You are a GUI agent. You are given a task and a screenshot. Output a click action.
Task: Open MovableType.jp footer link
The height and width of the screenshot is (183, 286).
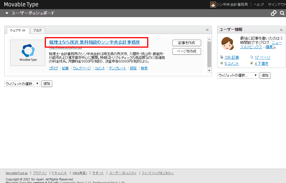pos(17,173)
